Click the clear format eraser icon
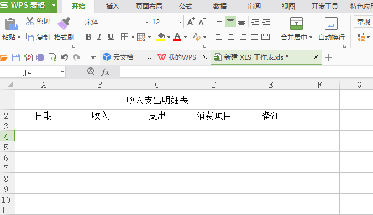Screen dimensions: 373x215 [197, 37]
